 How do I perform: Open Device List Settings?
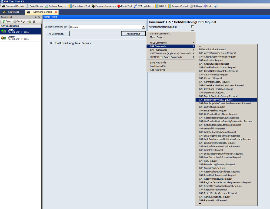click(x=19, y=22)
